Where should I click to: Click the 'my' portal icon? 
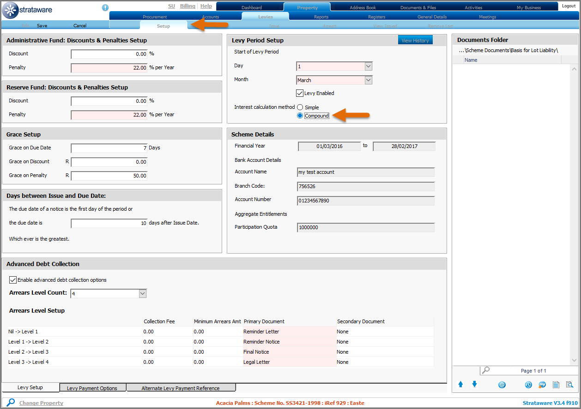coord(542,385)
